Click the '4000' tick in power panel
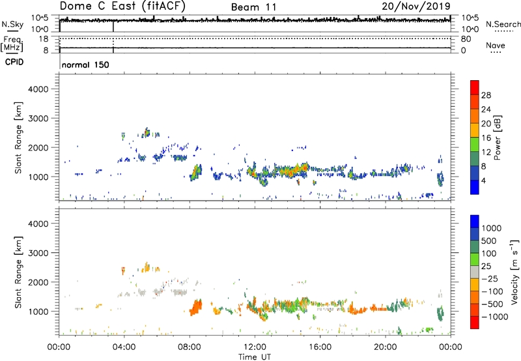The image size is (521, 361). pos(38,89)
